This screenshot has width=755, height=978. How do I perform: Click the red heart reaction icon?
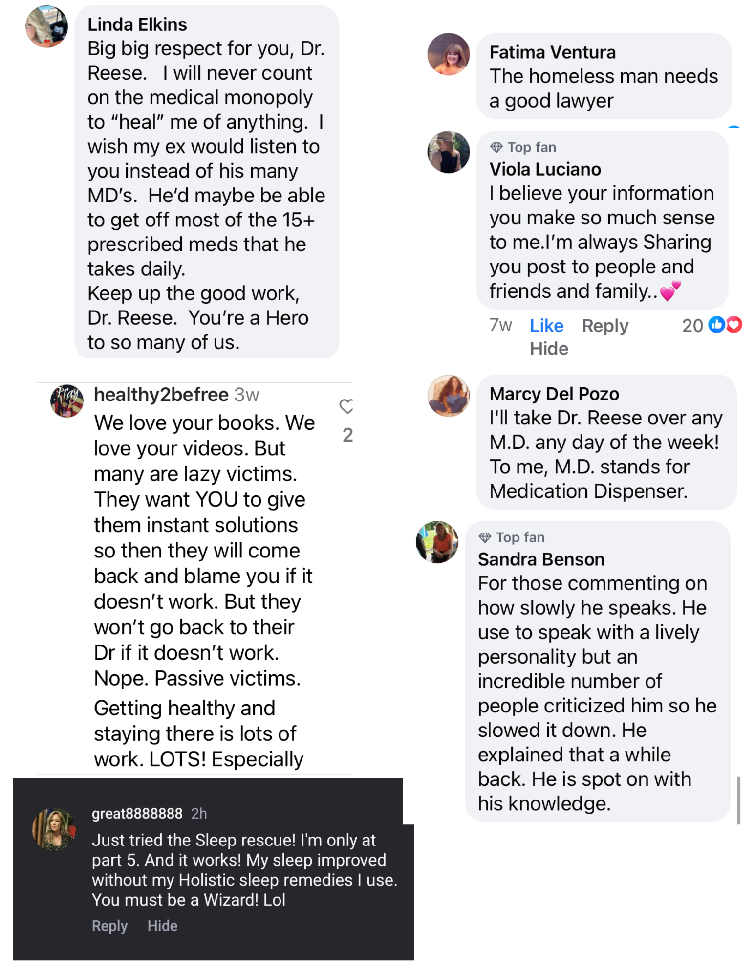coord(734,325)
